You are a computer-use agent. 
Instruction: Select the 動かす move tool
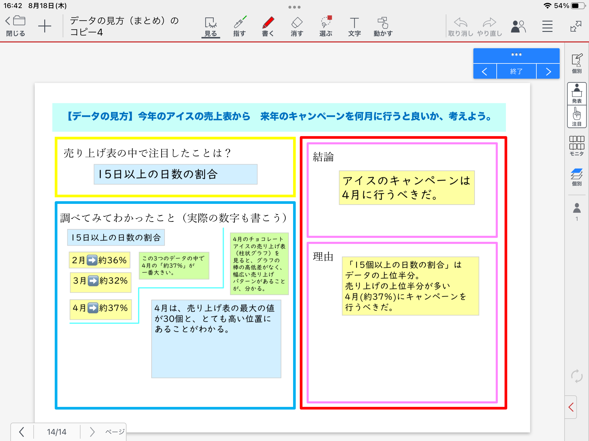[383, 26]
